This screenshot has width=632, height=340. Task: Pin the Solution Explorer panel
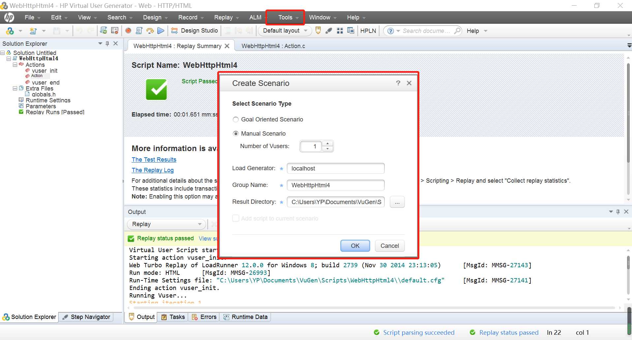[107, 43]
